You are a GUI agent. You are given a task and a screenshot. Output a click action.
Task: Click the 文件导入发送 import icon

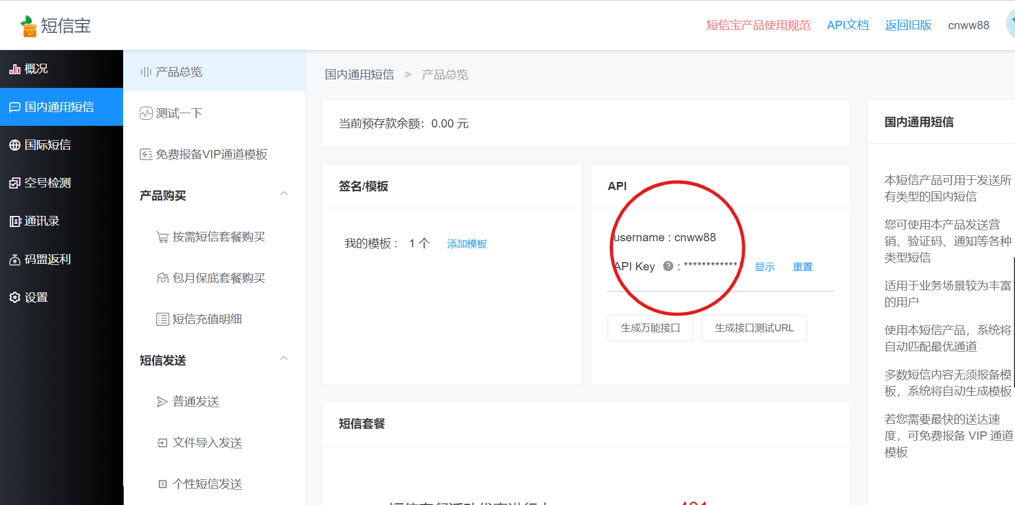tap(162, 443)
